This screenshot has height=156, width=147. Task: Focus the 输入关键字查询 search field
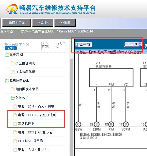[17, 44]
